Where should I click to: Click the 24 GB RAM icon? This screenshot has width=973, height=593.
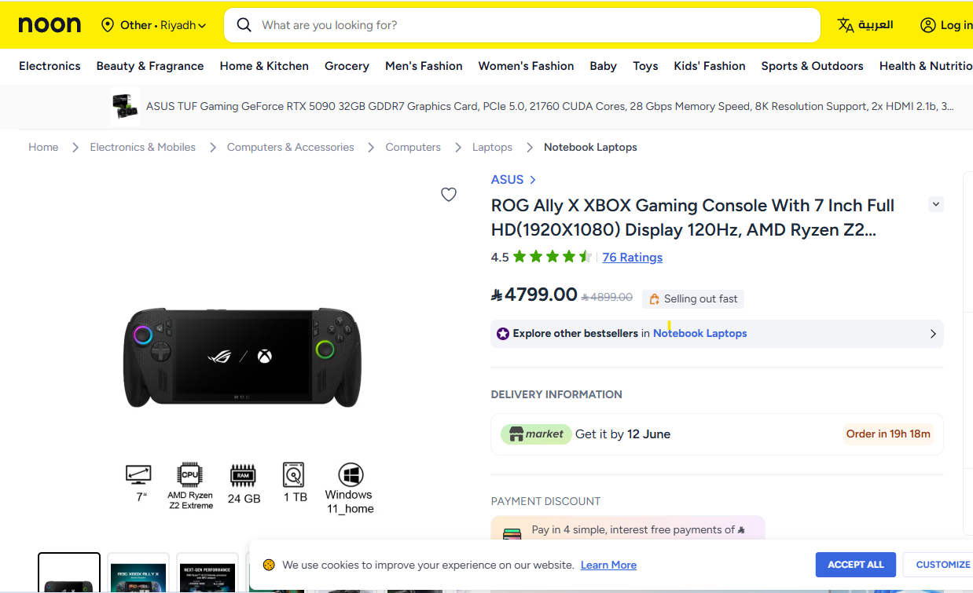pyautogui.click(x=243, y=475)
